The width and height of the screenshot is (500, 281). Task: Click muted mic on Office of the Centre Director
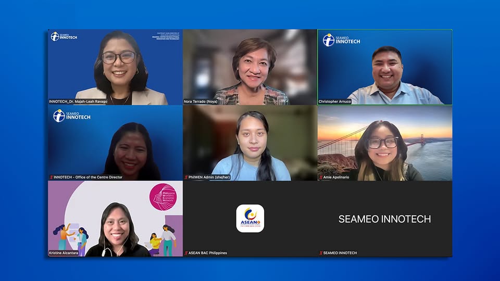coord(51,177)
